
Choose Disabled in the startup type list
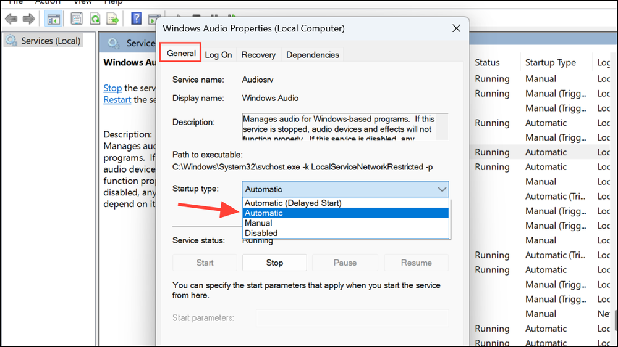(x=345, y=233)
